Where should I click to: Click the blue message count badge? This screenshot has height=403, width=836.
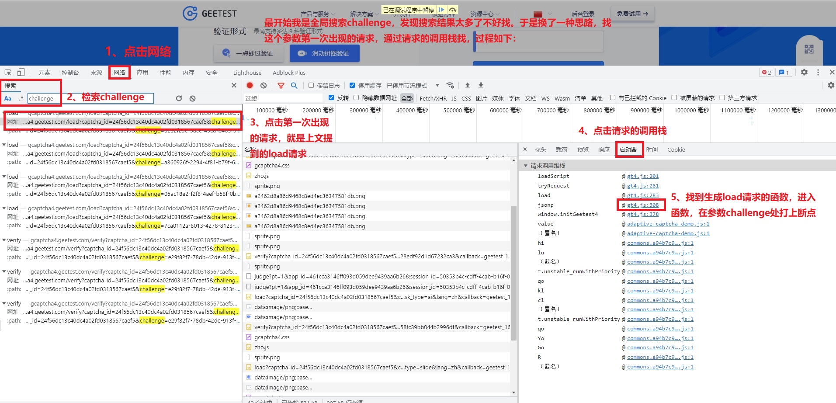pyautogui.click(x=784, y=73)
